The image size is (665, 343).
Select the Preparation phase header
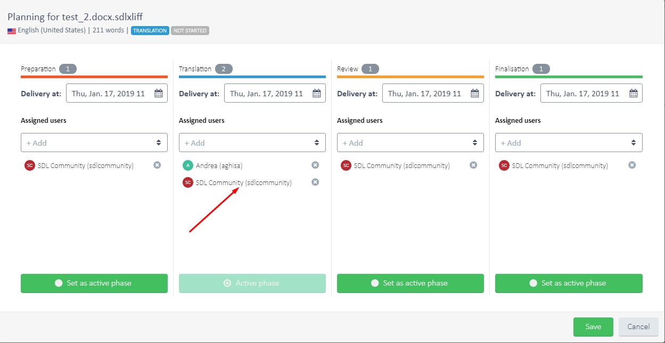click(x=38, y=69)
